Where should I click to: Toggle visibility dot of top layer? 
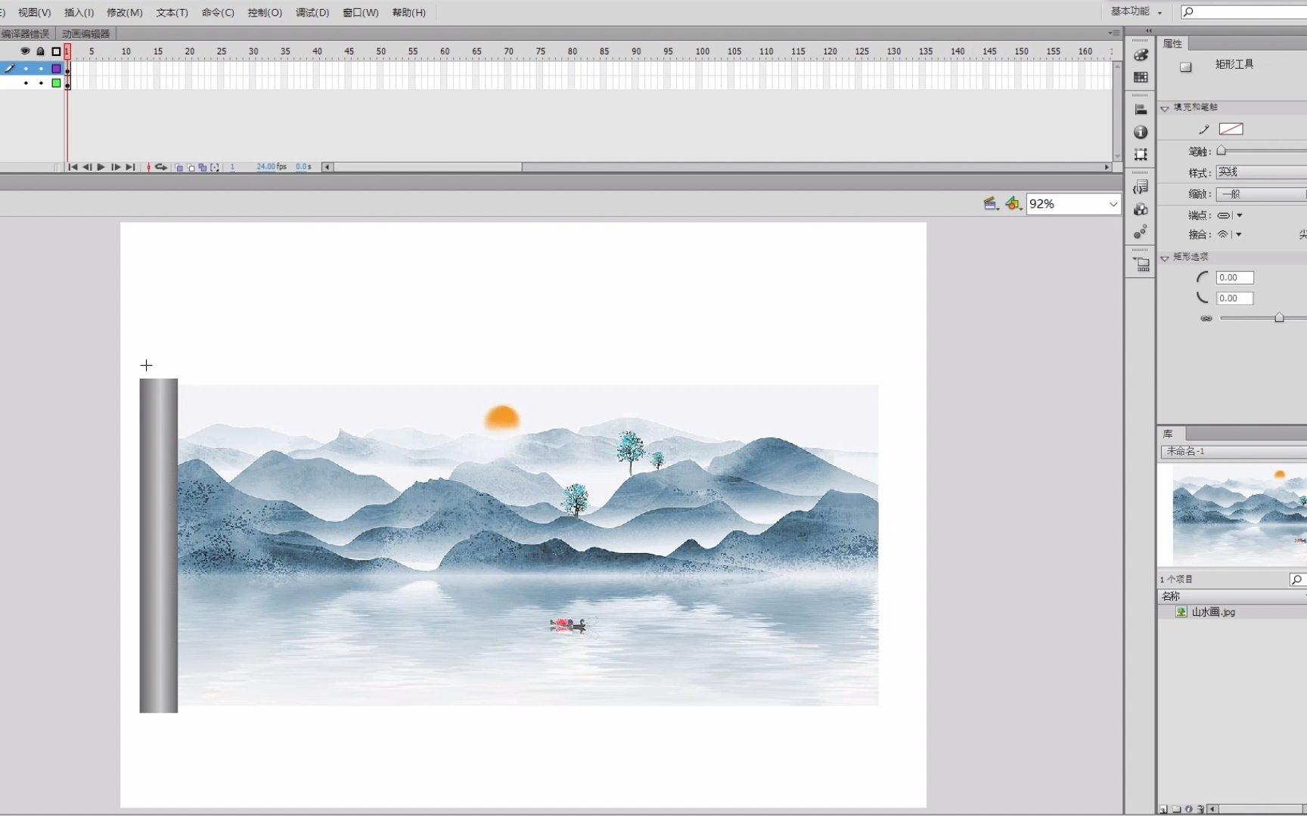(x=26, y=69)
